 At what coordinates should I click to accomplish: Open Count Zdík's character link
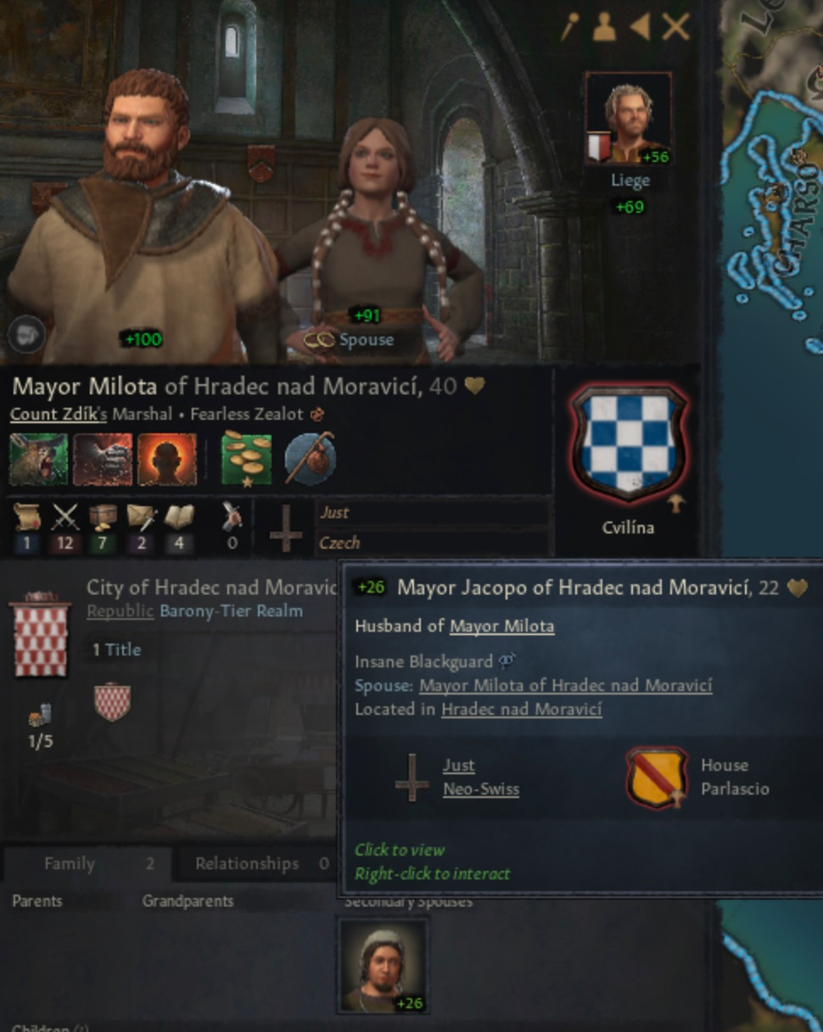click(53, 415)
